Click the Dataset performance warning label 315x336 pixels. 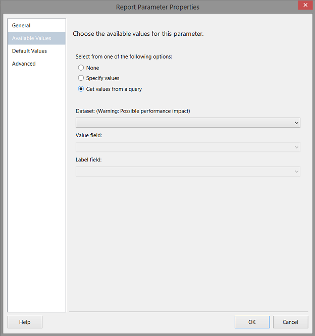[x=133, y=111]
